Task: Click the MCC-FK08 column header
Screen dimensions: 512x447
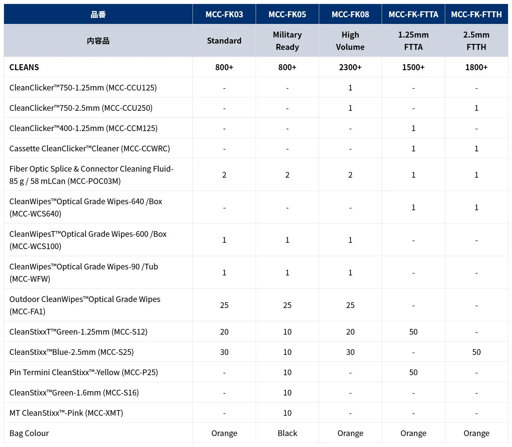Action: point(350,14)
